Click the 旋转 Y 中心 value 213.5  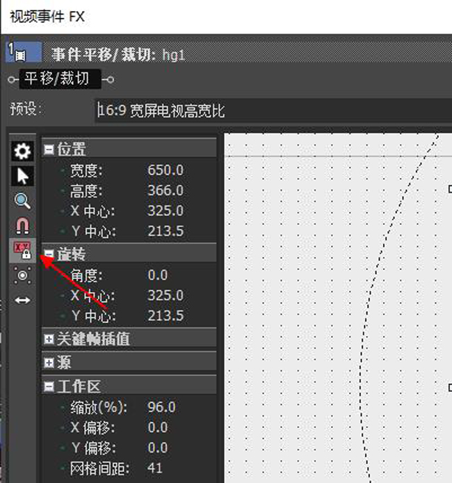(166, 315)
